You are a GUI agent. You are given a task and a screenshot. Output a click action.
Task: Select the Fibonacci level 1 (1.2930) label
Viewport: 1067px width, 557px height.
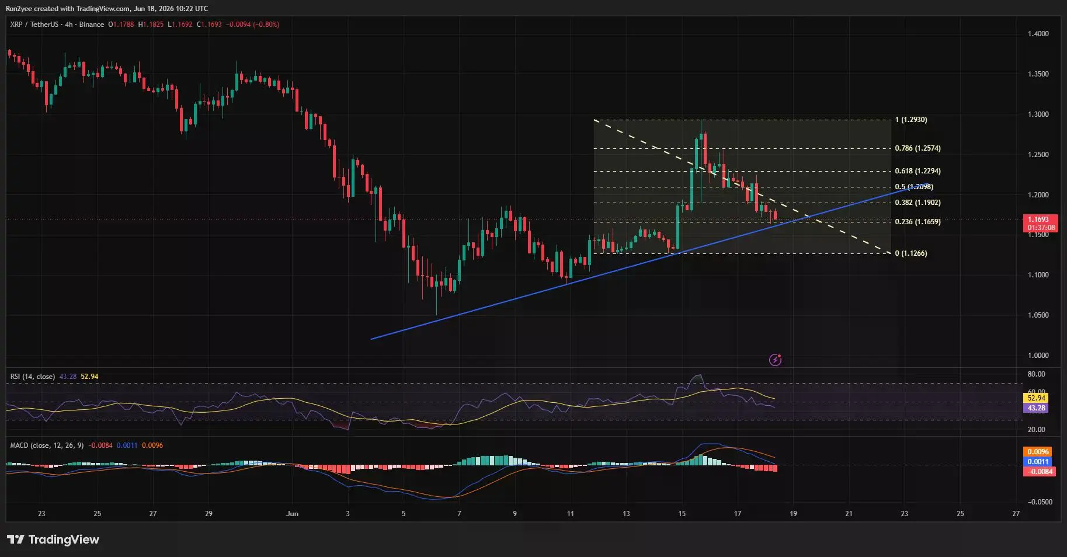(911, 120)
